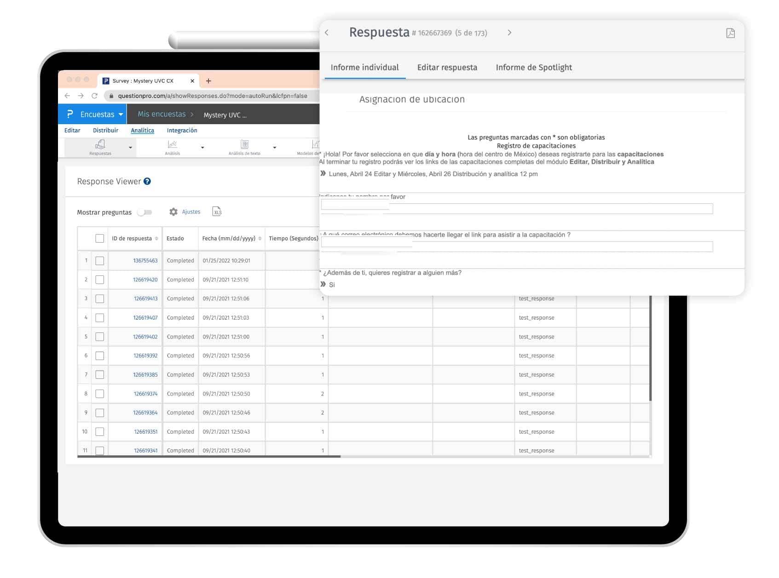Open a new browser tab

[208, 81]
